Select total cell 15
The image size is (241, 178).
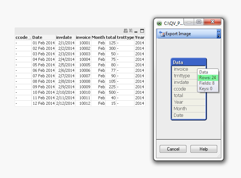(111, 103)
